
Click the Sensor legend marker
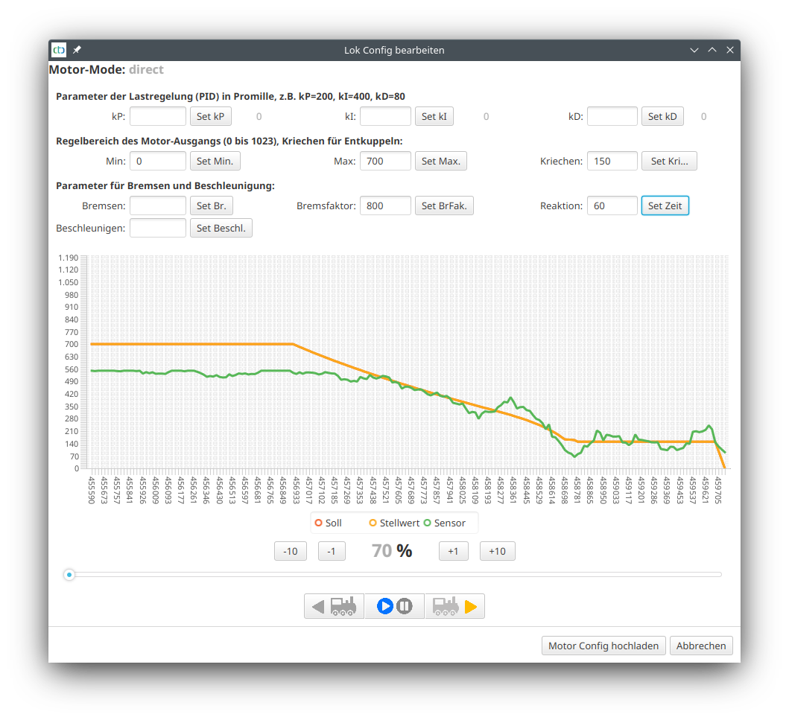coord(428,523)
